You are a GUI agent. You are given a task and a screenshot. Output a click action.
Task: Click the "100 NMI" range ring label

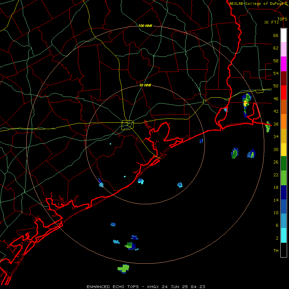pyautogui.click(x=145, y=26)
